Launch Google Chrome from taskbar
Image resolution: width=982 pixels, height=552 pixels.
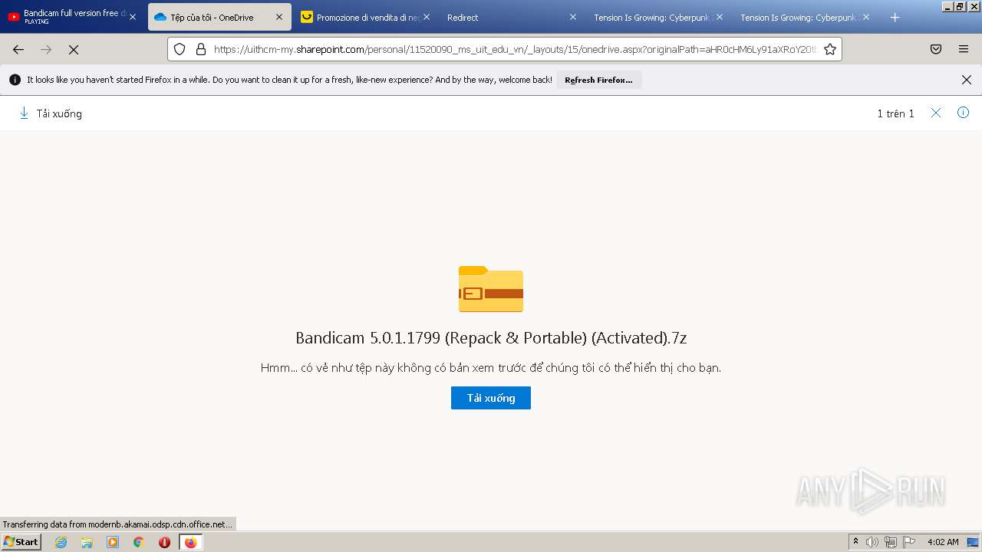click(x=139, y=542)
